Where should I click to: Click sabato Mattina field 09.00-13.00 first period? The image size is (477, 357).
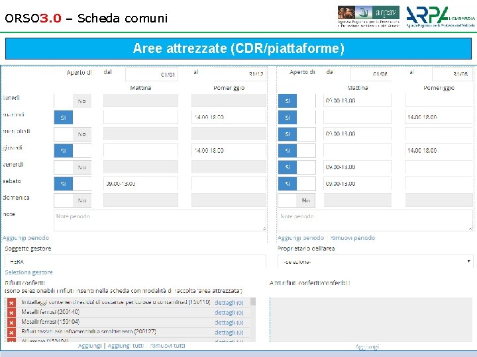pos(140,184)
